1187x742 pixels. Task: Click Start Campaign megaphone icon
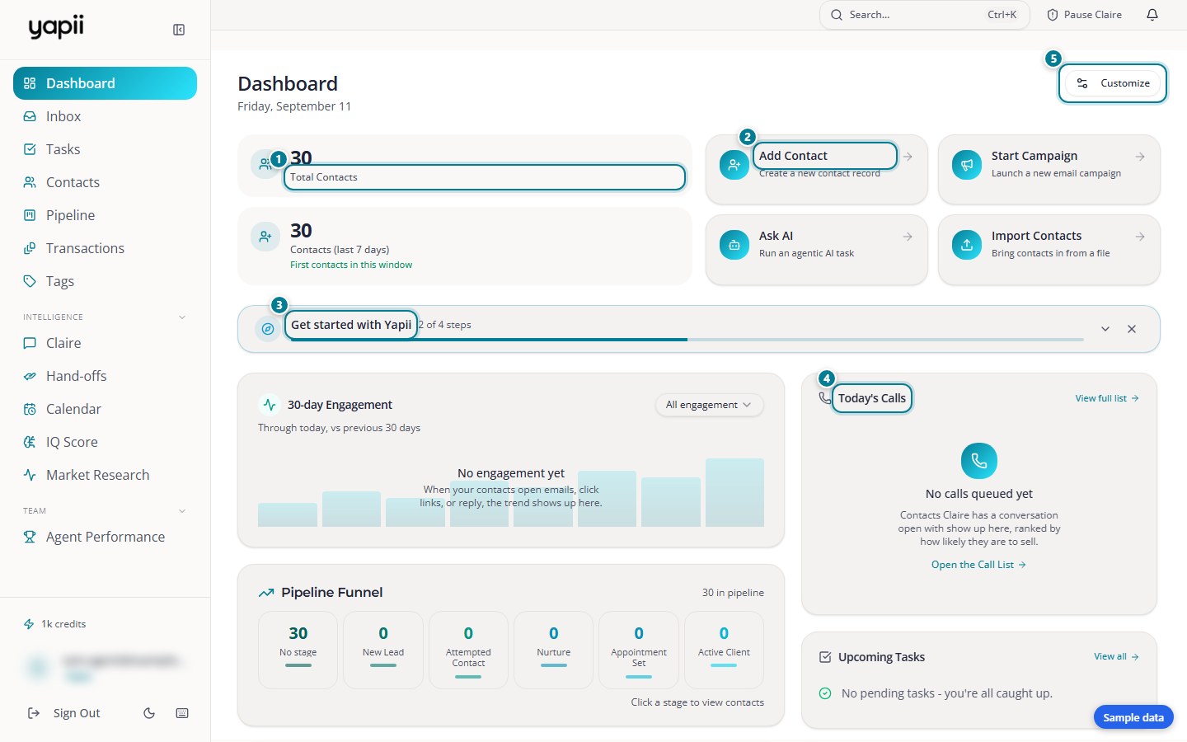[967, 165]
